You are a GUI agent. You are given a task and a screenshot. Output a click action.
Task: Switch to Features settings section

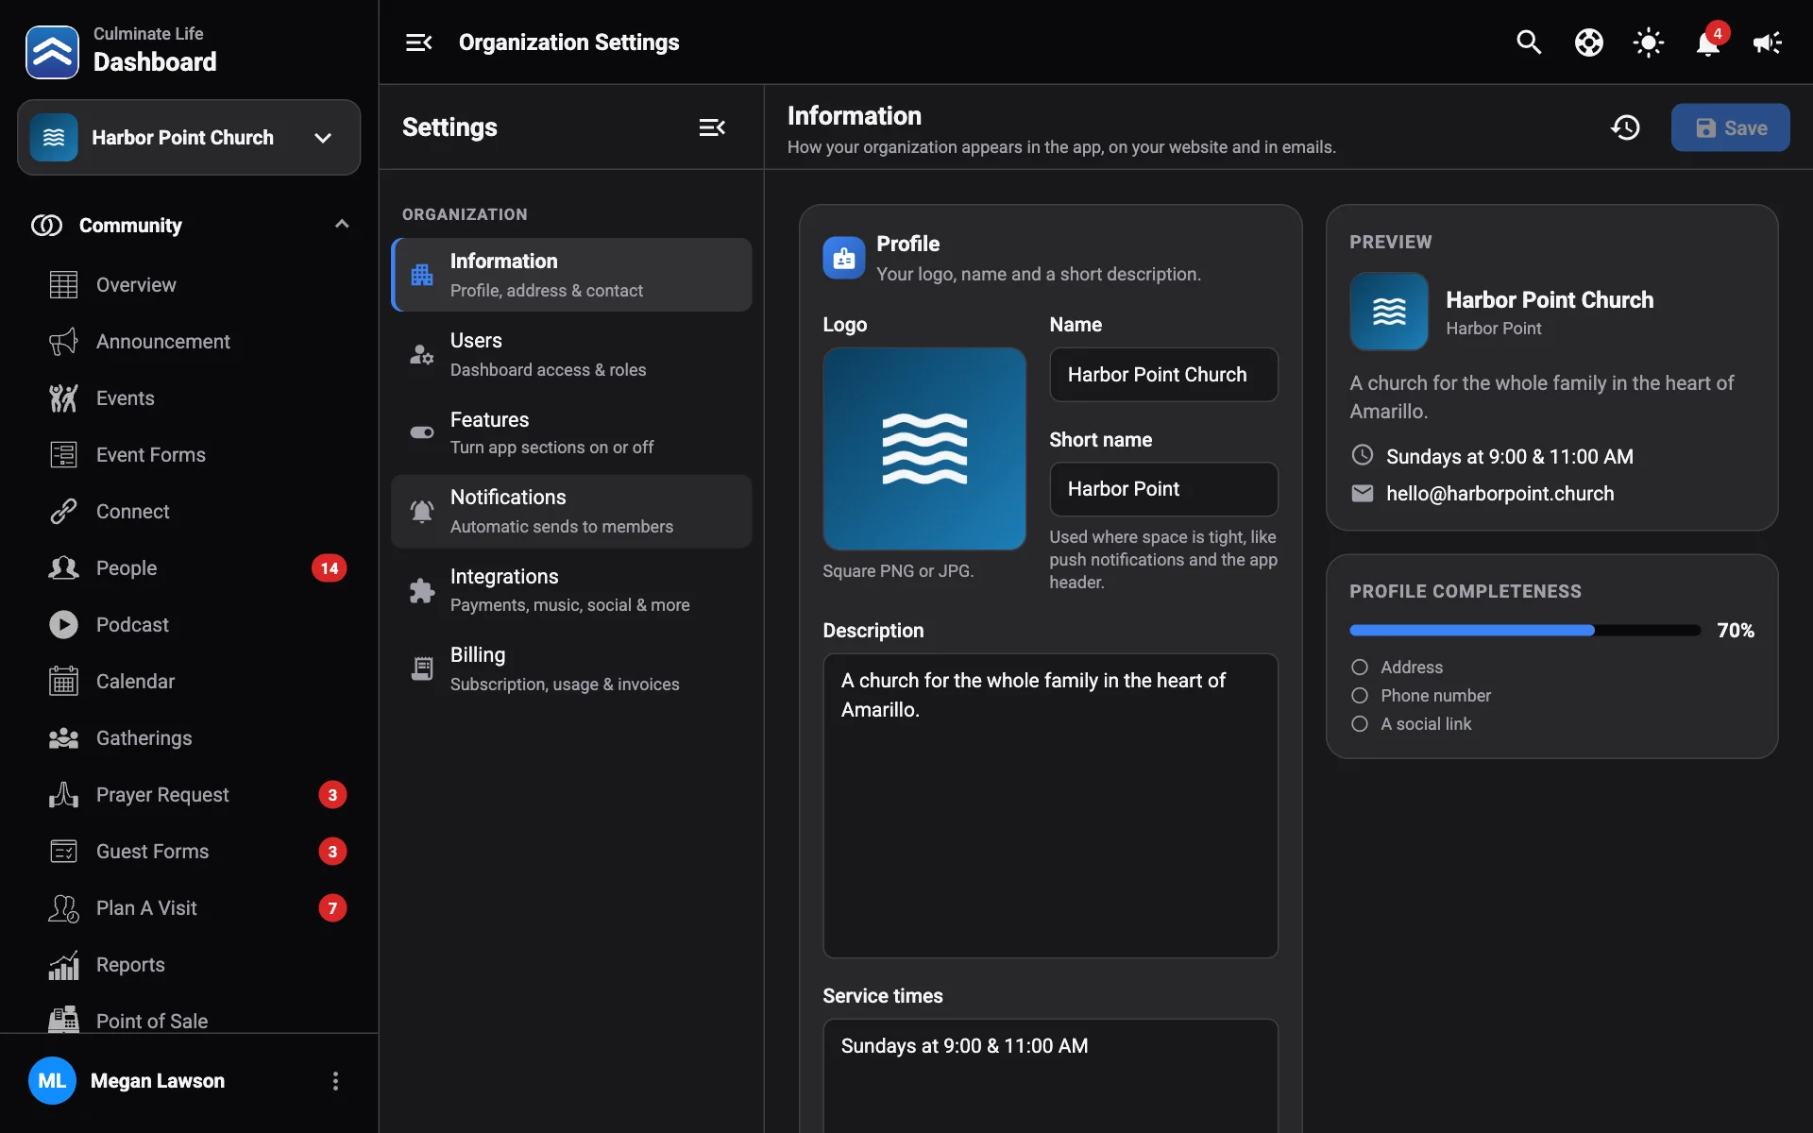(x=571, y=432)
